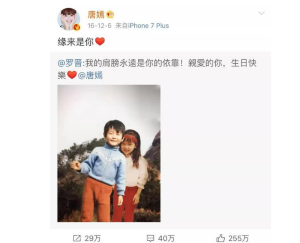The height and width of the screenshot is (243, 300).
Task: Tap the red heart after 缘来是你
Action: tap(100, 42)
